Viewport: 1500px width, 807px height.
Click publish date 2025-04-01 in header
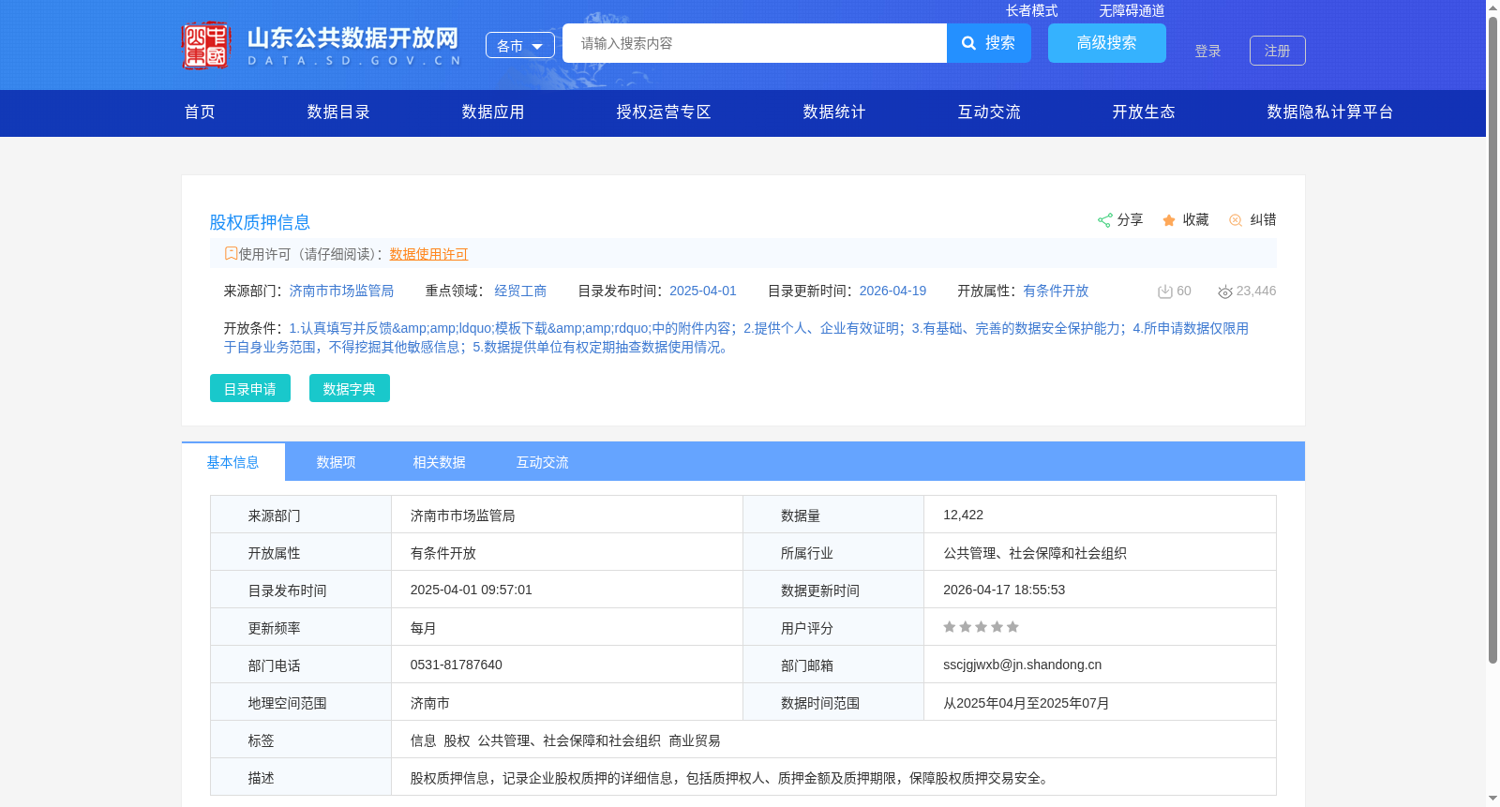click(x=703, y=291)
